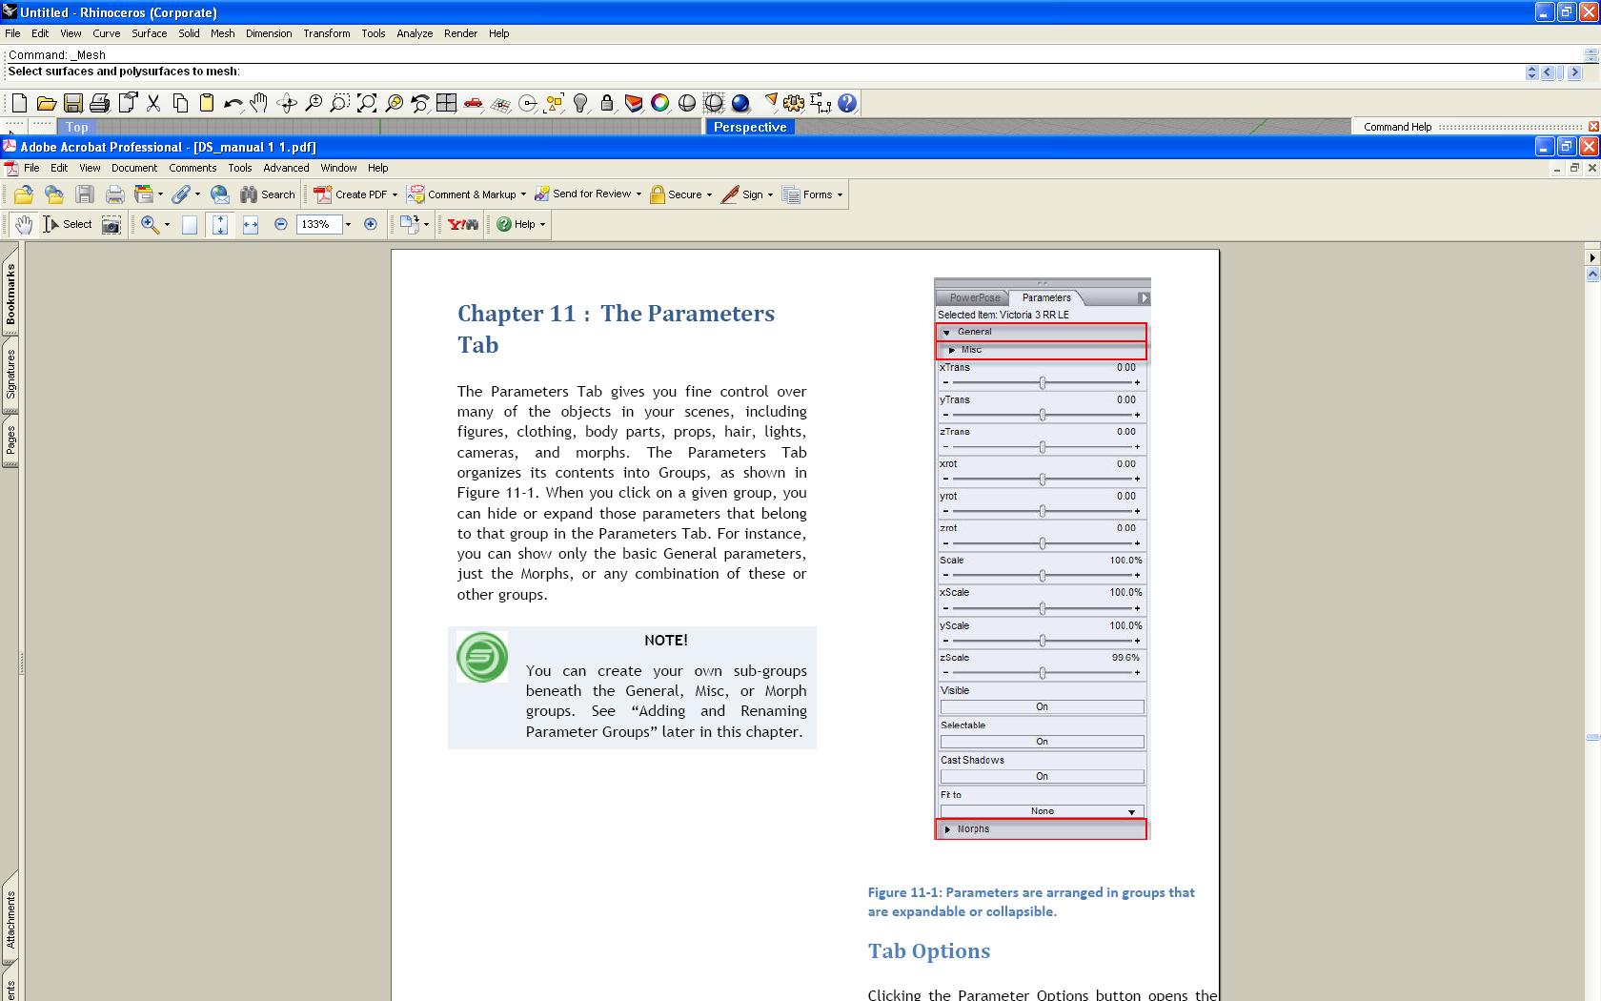Open the Attachments side panel tab
This screenshot has width=1601, height=1001.
tap(10, 920)
